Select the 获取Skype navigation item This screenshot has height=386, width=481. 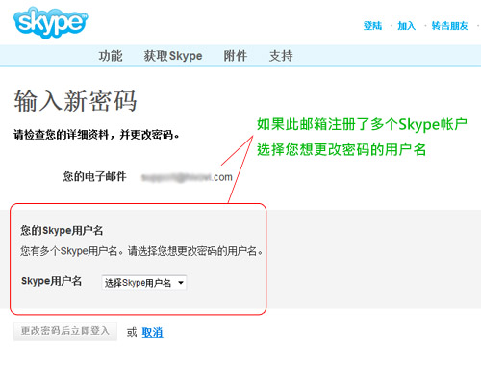173,56
